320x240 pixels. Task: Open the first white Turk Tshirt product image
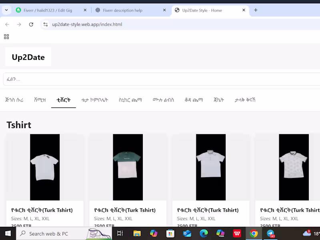[x=44, y=167]
